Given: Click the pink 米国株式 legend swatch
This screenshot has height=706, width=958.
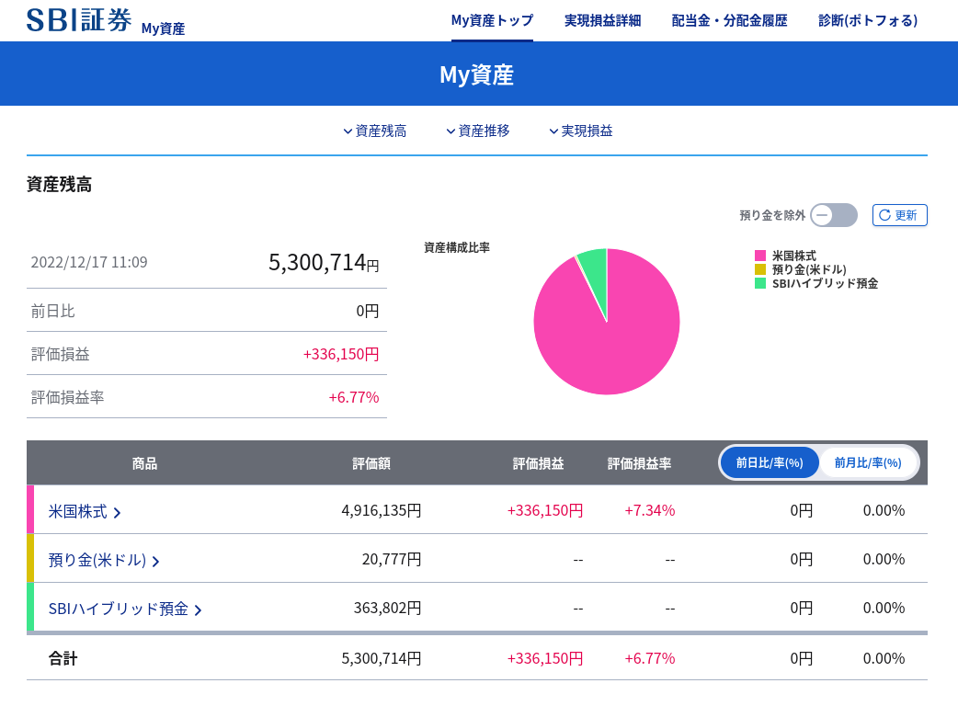Looking at the screenshot, I should 760,256.
